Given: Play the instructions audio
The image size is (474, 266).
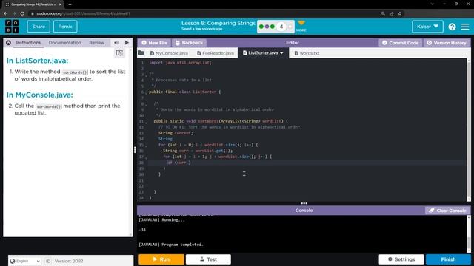Looking at the screenshot, I should tap(127, 43).
